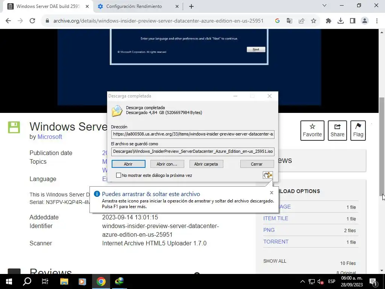385x289 pixels.
Task: Click the Chrome back arrow
Action: click(x=8, y=21)
